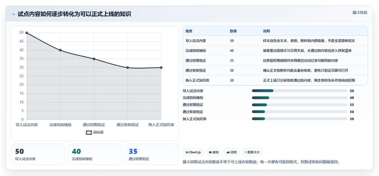Click the value 50 beside first progress bar
The image size is (379, 176).
(352, 91)
